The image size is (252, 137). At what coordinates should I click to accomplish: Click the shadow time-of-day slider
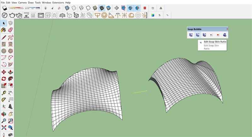pyautogui.click(x=32, y=8)
